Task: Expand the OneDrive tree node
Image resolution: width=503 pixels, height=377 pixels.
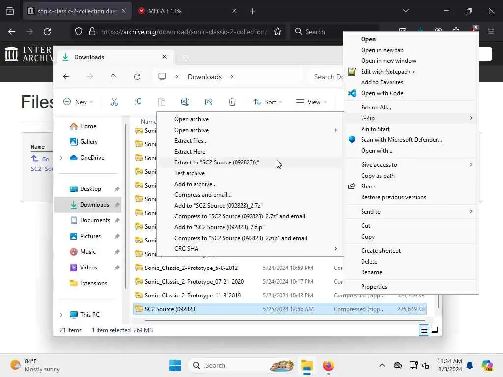Action: coord(61,158)
